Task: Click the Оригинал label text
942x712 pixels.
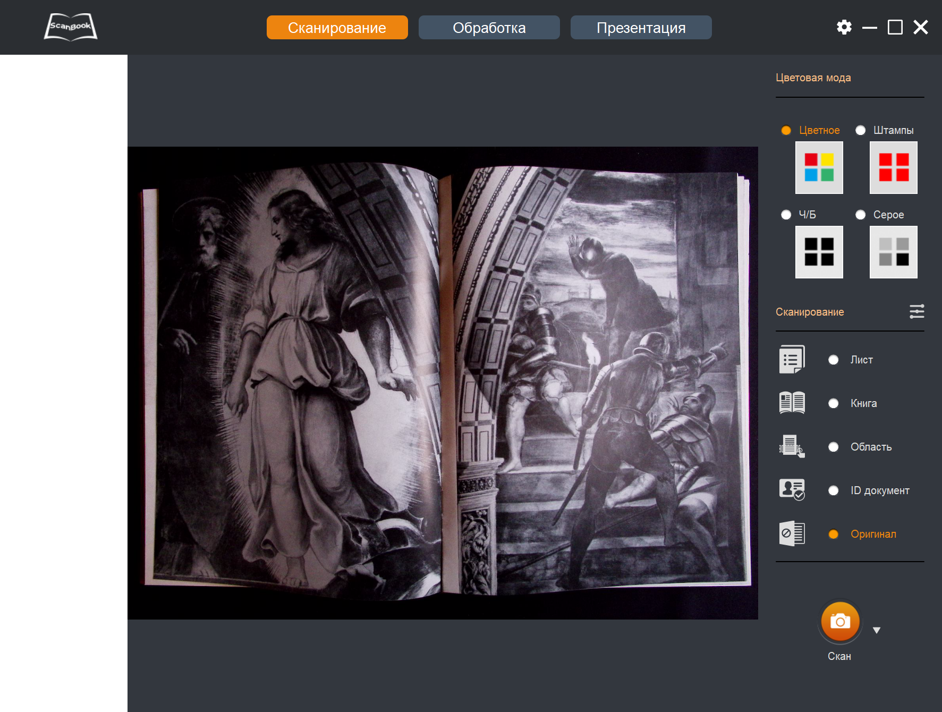Action: click(873, 534)
